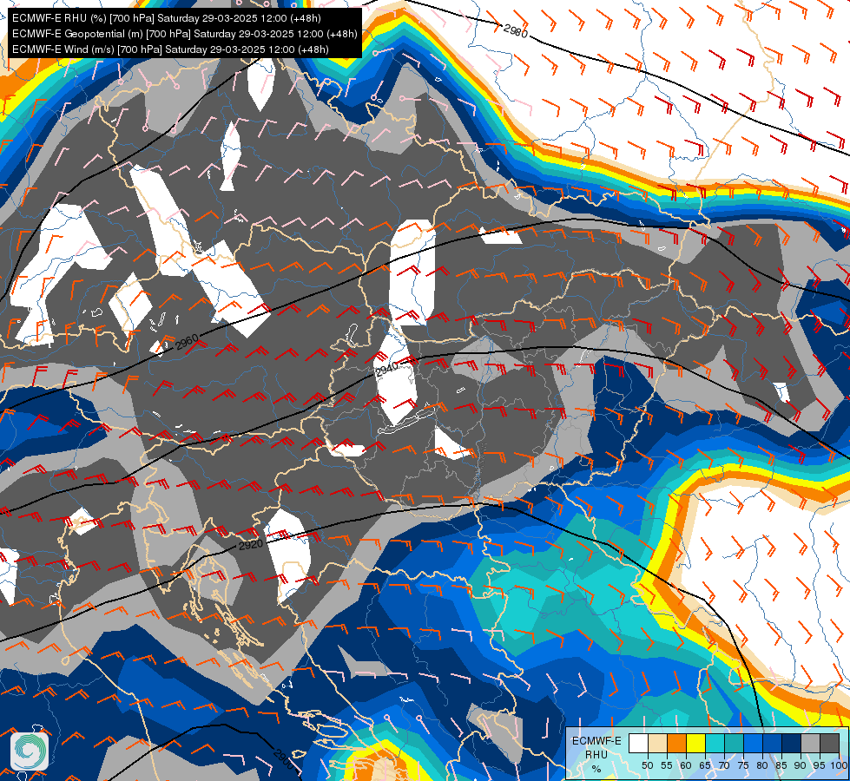850x781 pixels.
Task: Click the legend value 65
Action: 705,766
